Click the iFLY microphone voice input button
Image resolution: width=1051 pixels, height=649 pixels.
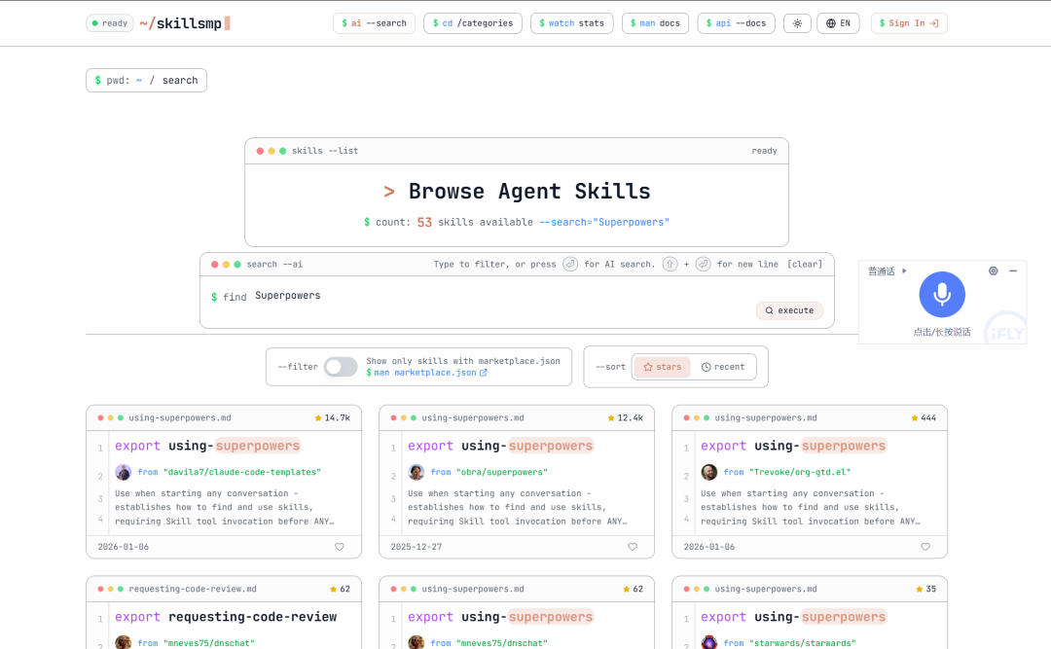tap(942, 294)
